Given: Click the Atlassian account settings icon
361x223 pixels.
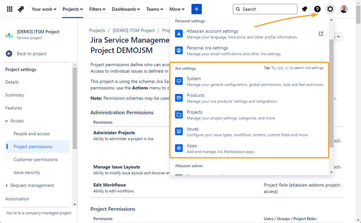Looking at the screenshot, I should 179,34.
